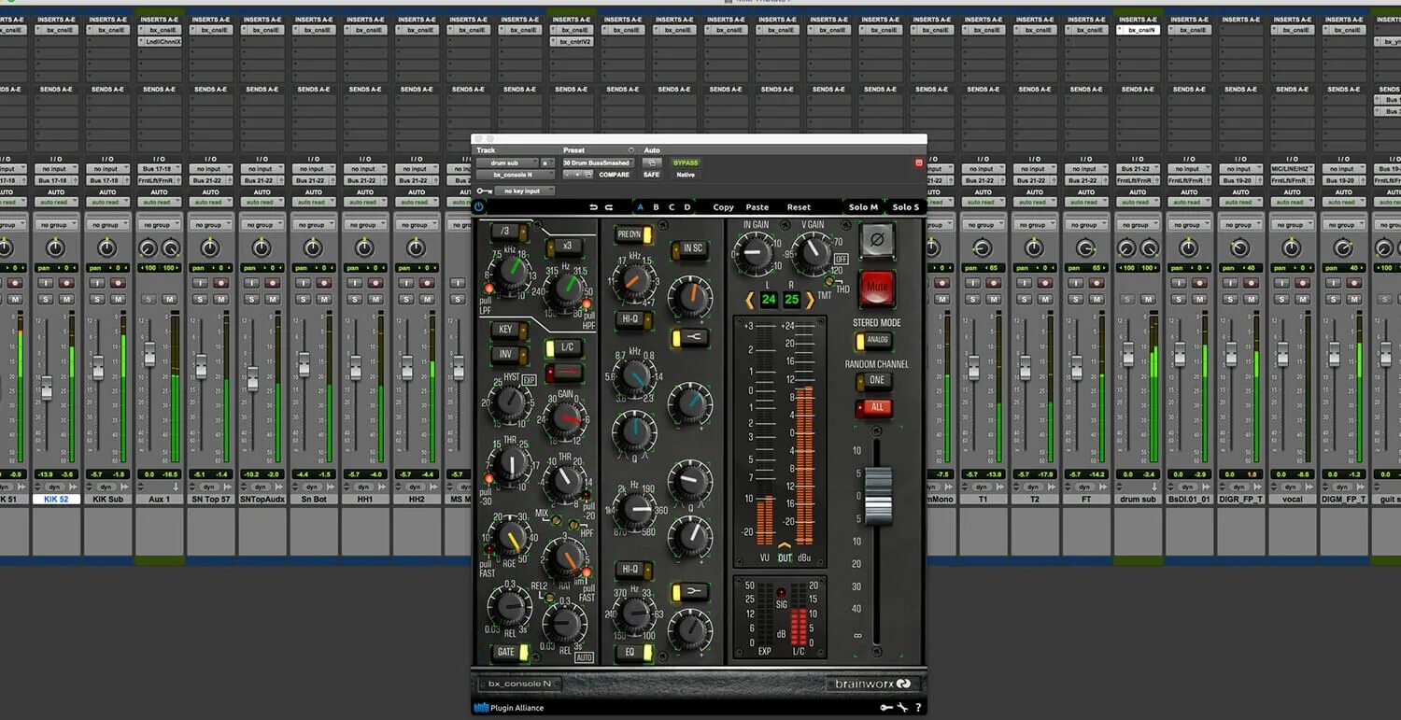This screenshot has height=720, width=1401.
Task: Open the wrench settings icon
Action: coord(902,708)
